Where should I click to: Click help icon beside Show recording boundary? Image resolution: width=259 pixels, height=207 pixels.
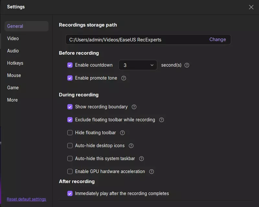pos(134,107)
